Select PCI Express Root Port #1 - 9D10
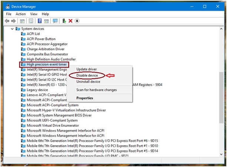Screen dimensions: 227x167 (92, 146)
